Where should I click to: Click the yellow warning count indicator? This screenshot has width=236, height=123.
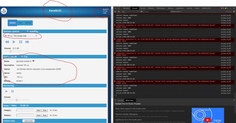(226, 8)
